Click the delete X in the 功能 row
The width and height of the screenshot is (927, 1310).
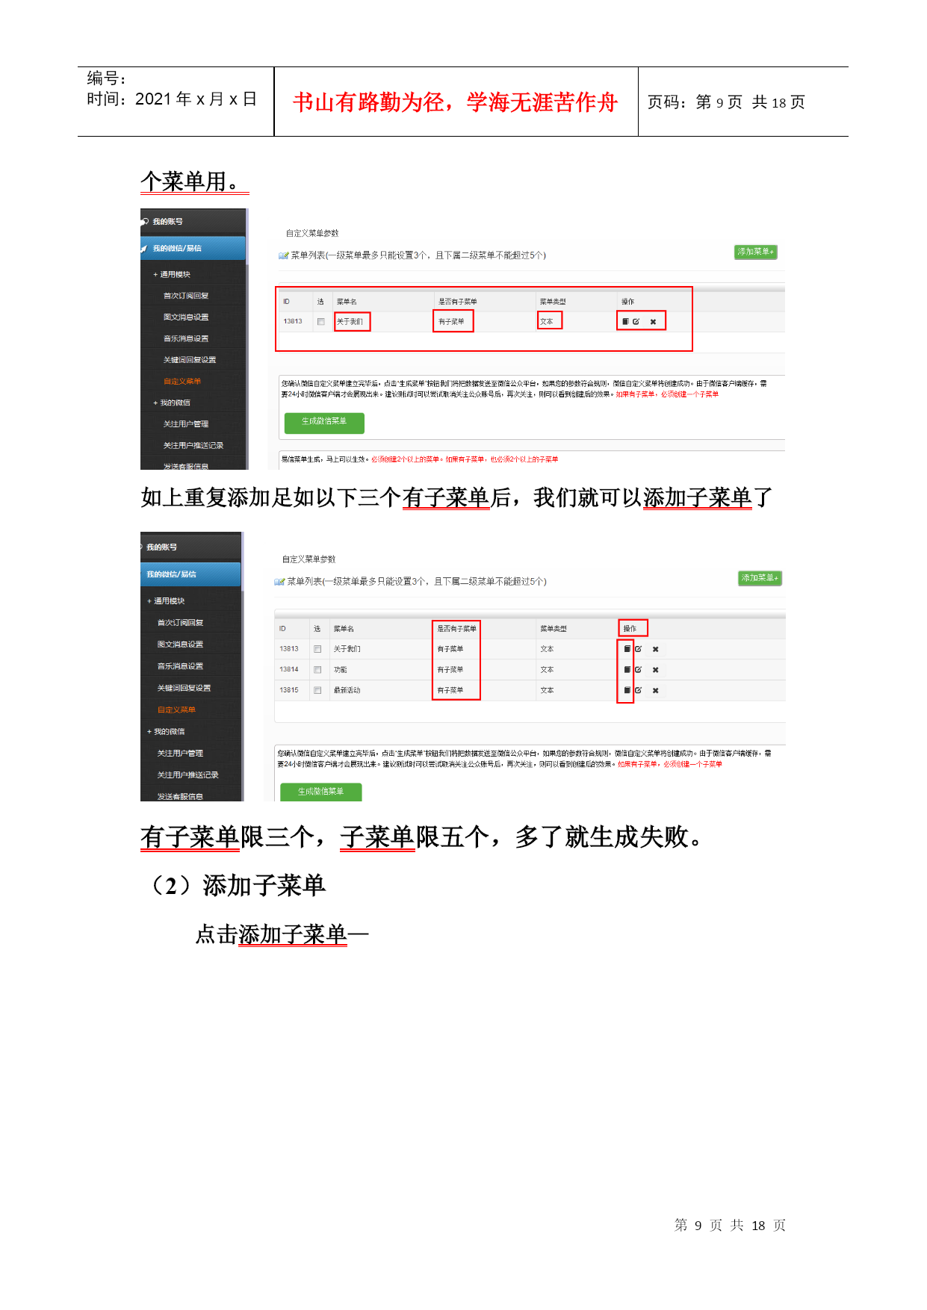655,671
